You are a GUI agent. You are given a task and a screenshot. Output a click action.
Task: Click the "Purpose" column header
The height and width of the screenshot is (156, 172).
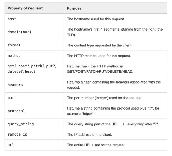(x=74, y=8)
